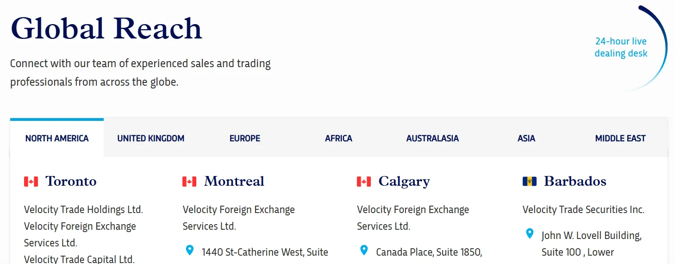The image size is (675, 264).
Task: Click the Barbados flag icon
Action: 530,182
